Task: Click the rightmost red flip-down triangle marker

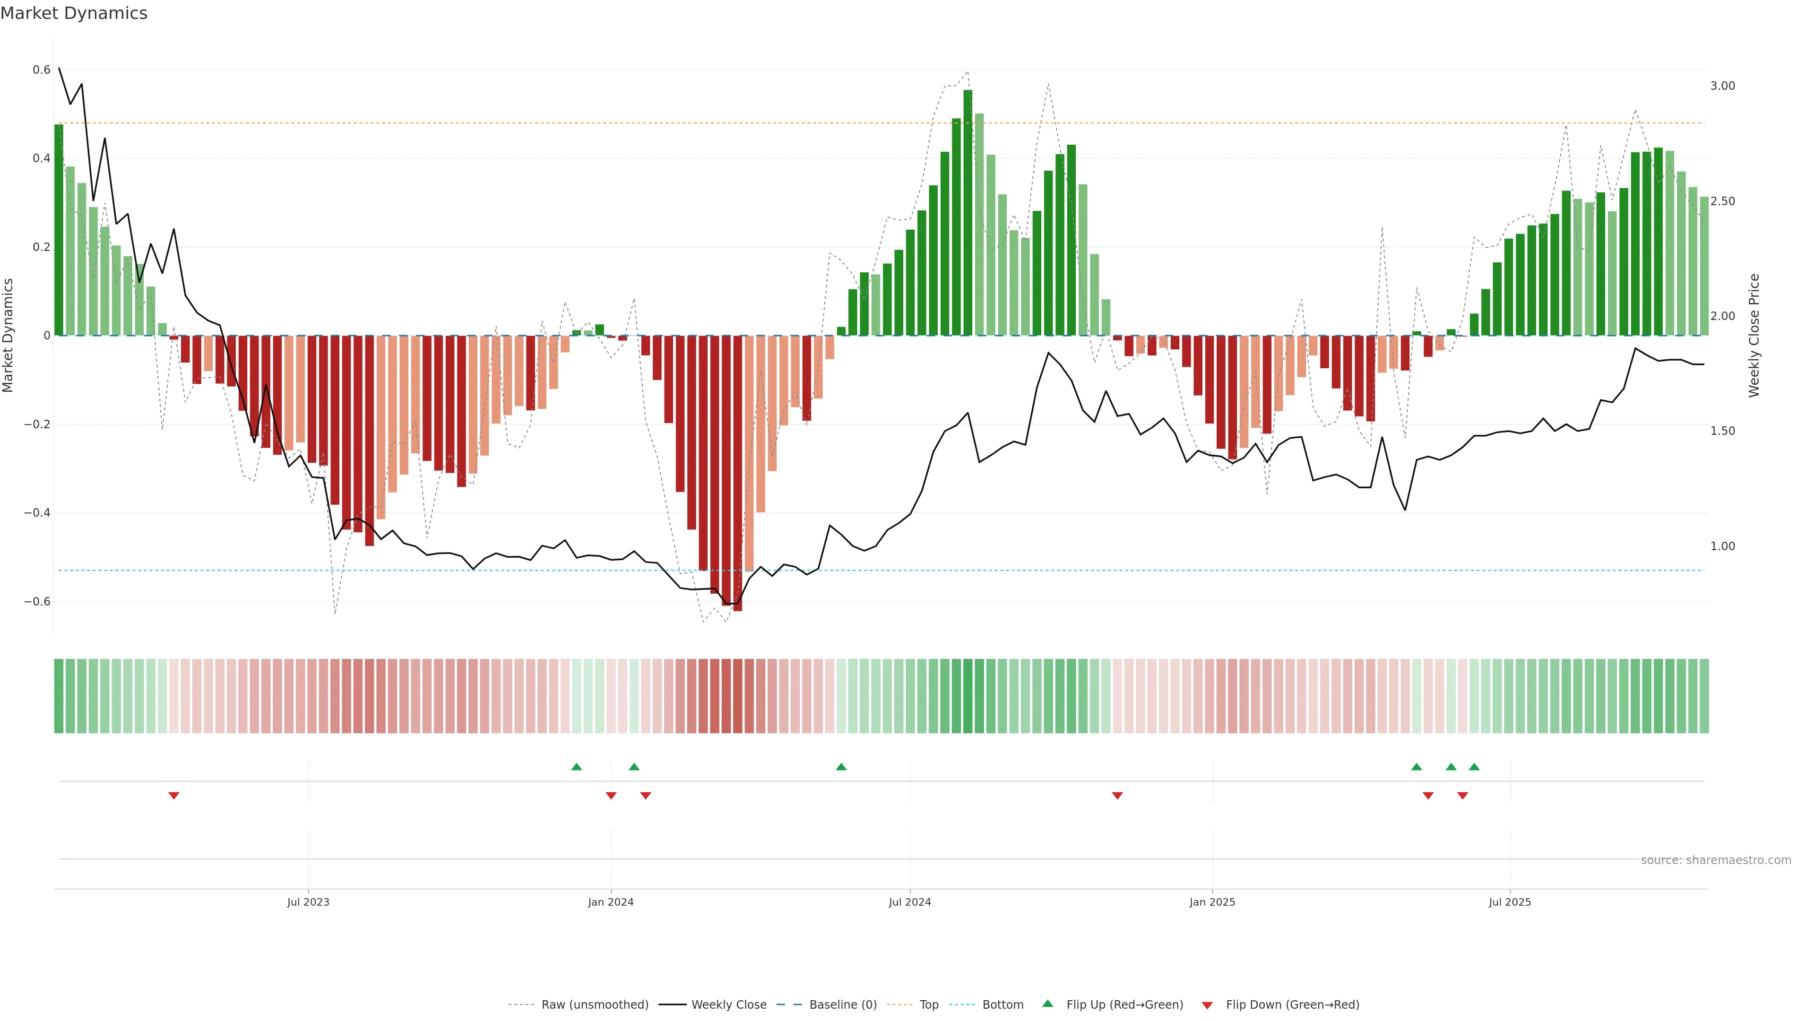Action: (1463, 796)
